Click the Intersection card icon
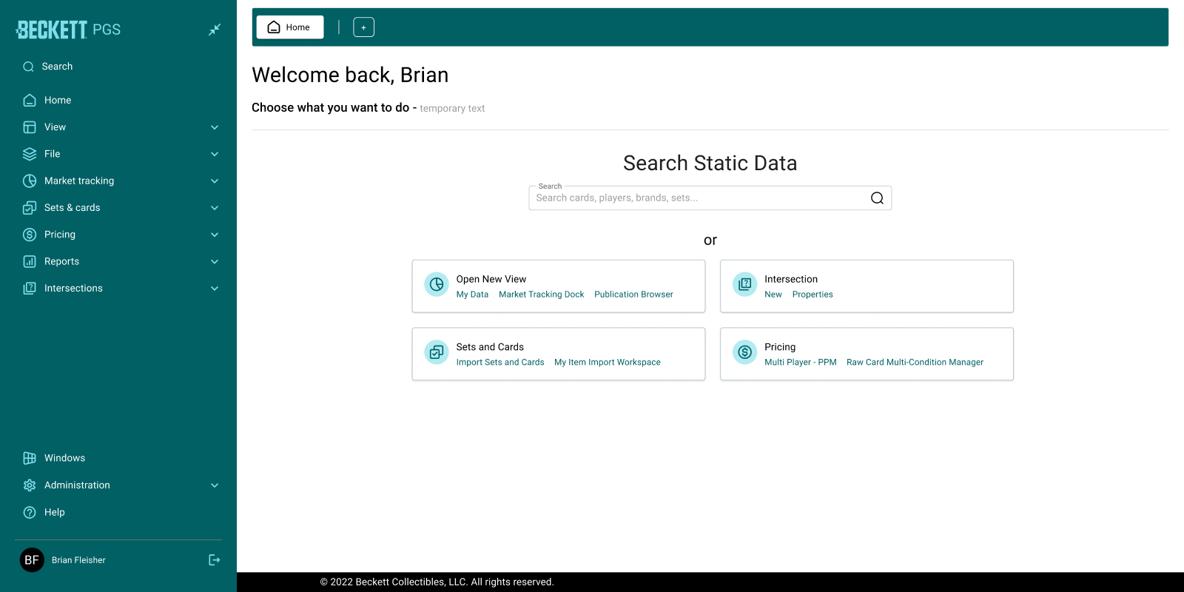1184x592 pixels. pos(744,284)
